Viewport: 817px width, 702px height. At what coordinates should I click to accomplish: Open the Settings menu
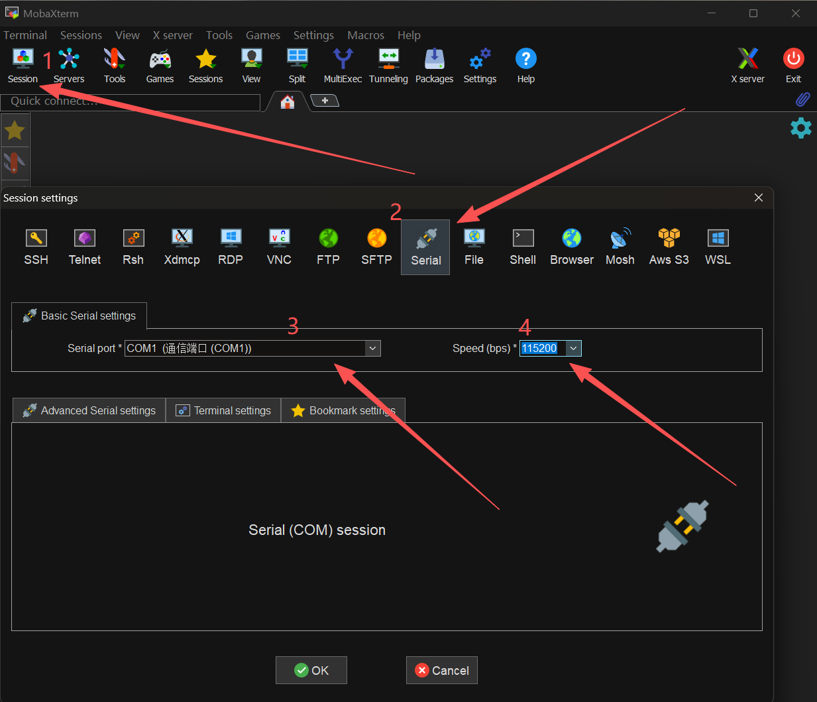pos(313,35)
